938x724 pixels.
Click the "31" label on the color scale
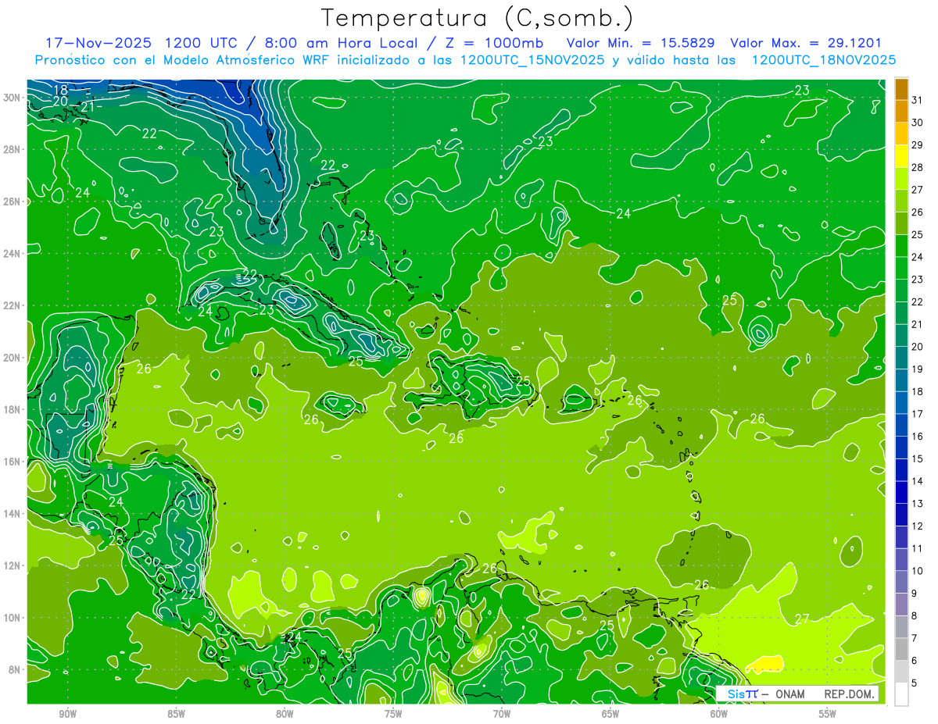(918, 100)
